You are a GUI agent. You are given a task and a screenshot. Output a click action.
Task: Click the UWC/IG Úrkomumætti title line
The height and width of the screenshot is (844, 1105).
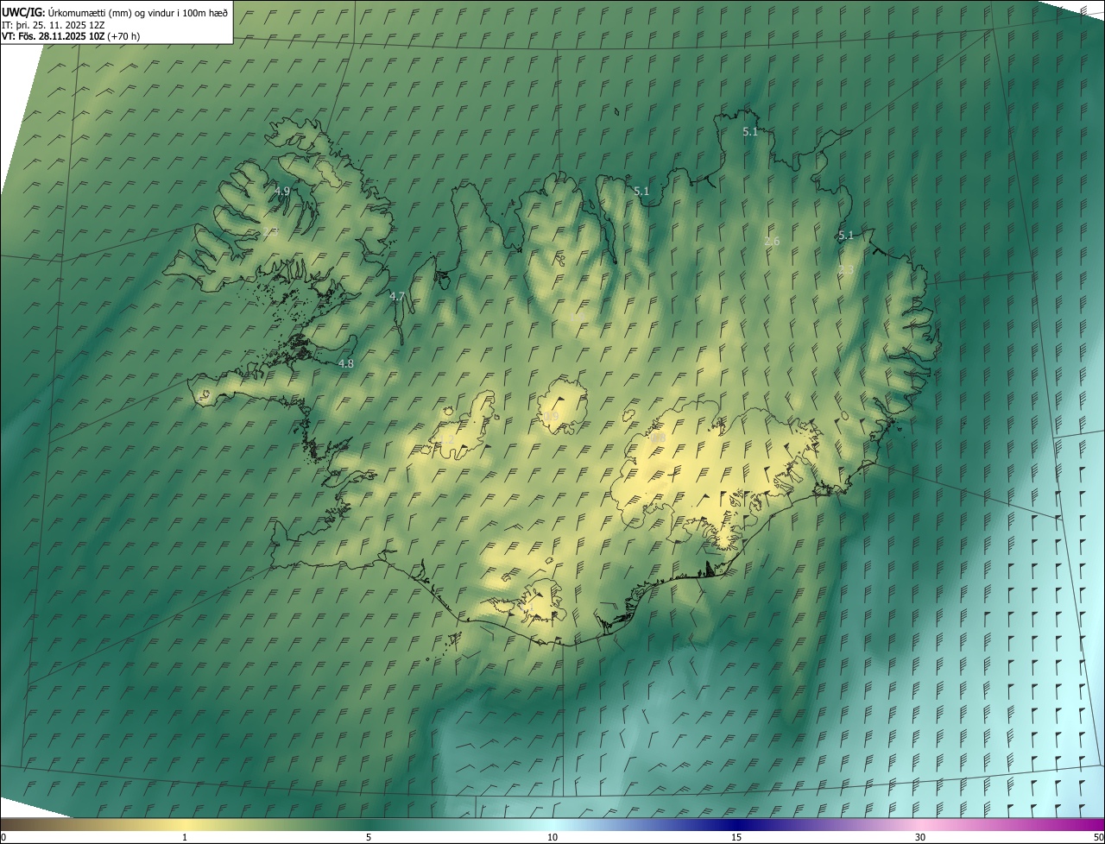115,12
